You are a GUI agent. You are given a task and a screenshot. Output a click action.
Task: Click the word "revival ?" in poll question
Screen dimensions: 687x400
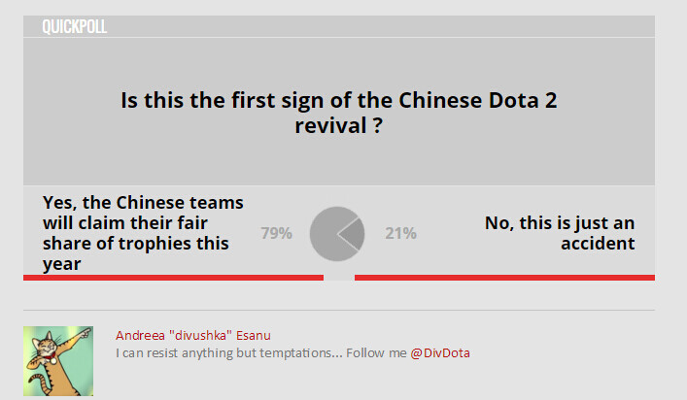point(339,125)
